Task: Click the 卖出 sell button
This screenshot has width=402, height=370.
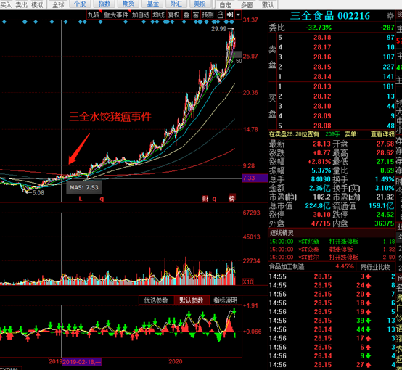Action: pyautogui.click(x=21, y=4)
